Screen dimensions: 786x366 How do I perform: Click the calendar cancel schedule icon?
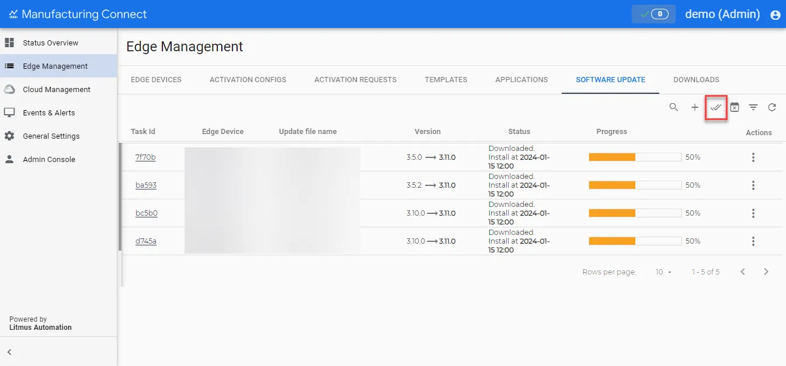pos(735,107)
